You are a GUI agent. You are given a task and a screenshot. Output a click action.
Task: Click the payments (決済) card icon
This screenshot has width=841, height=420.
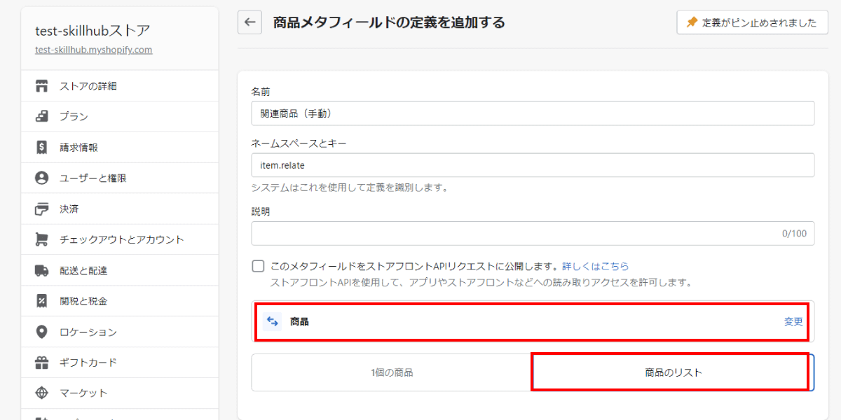pos(41,209)
